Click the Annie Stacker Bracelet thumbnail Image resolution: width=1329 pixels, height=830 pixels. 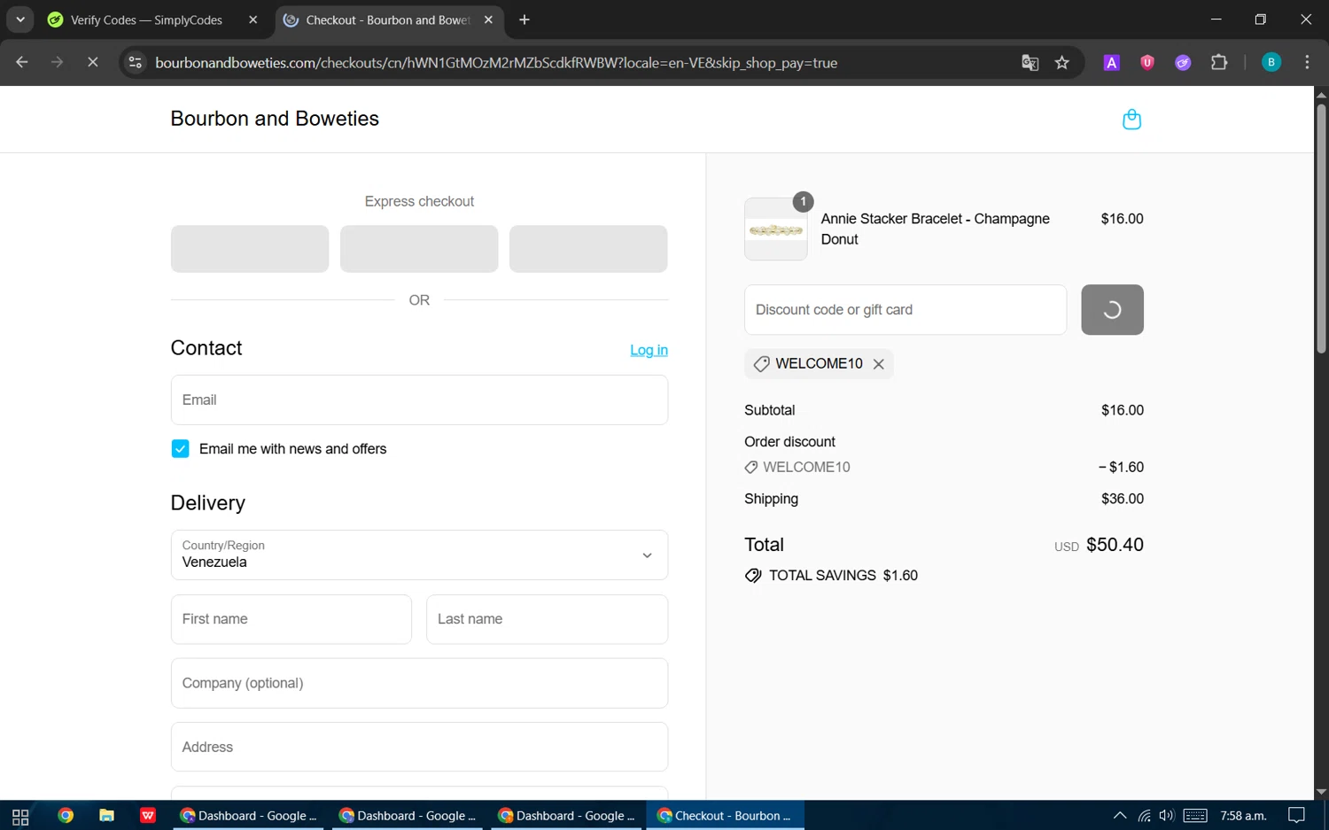(x=776, y=229)
